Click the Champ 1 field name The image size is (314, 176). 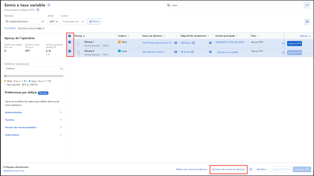(89, 42)
